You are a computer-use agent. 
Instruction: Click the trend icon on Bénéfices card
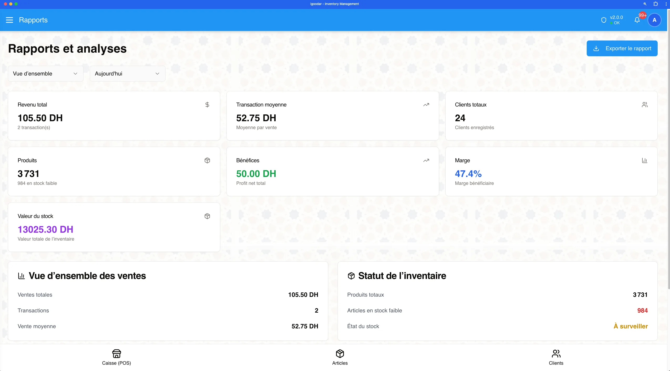click(x=426, y=160)
